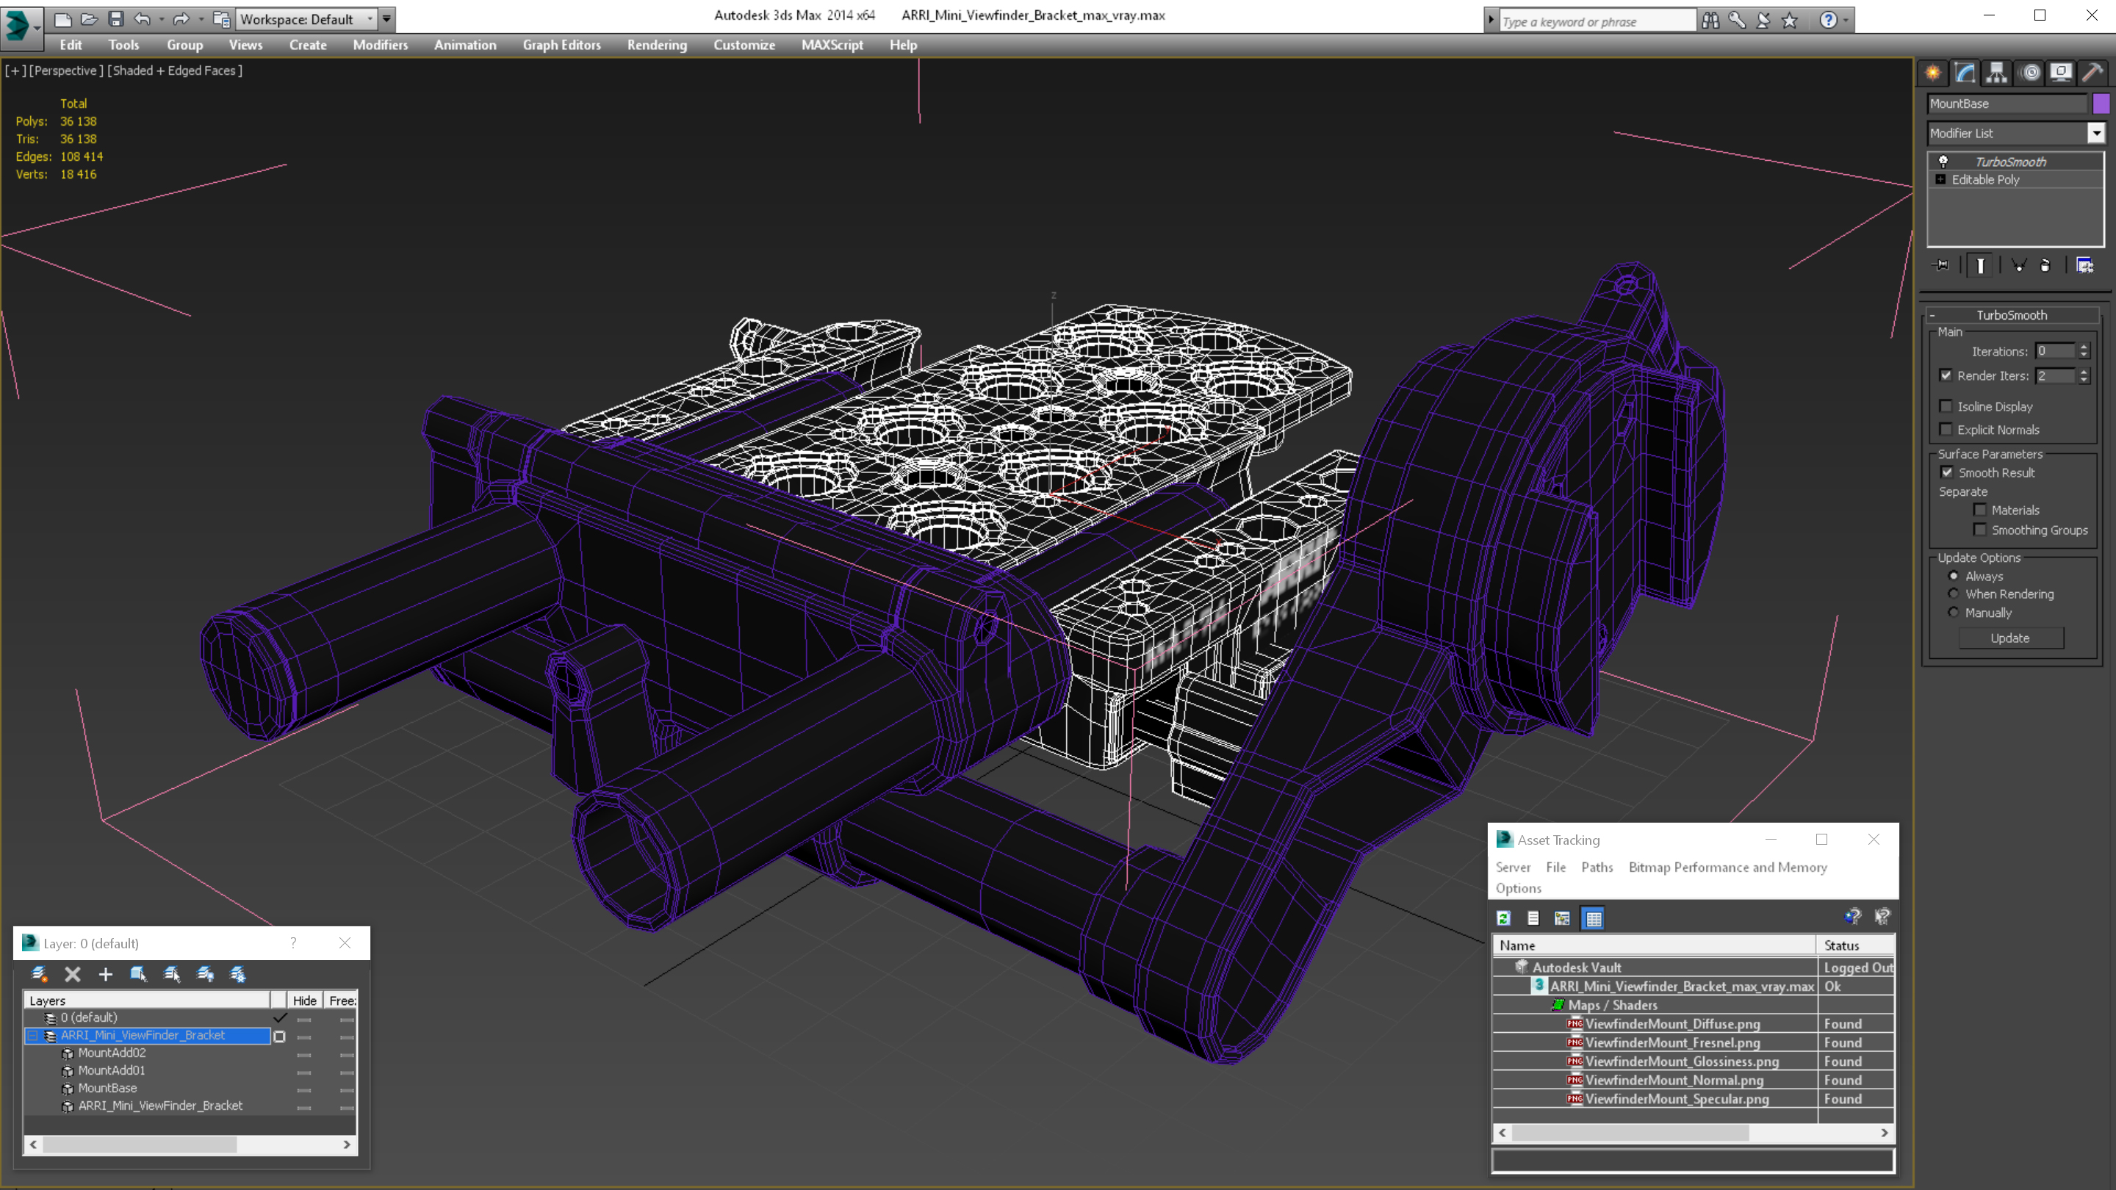2116x1190 pixels.
Task: Select the Always update option
Action: [x=1954, y=576]
